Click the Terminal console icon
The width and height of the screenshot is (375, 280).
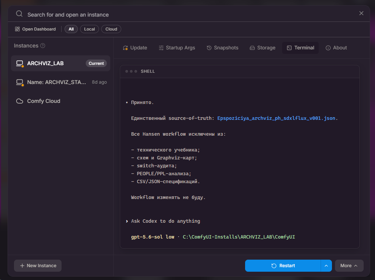(x=289, y=48)
